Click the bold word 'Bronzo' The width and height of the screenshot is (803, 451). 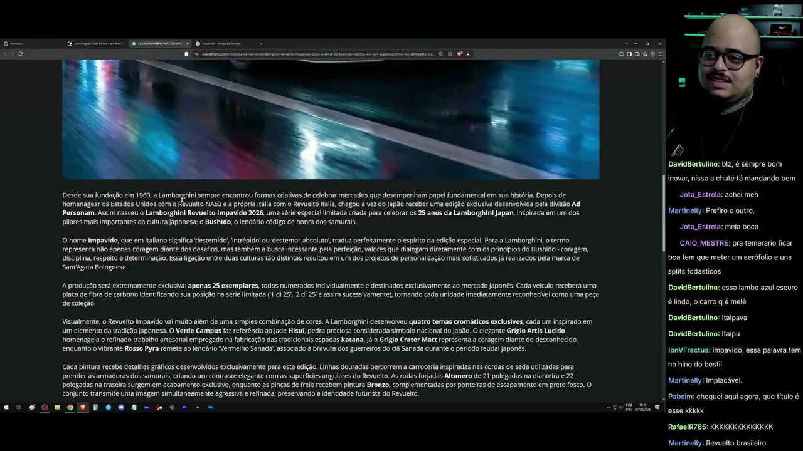coord(378,385)
